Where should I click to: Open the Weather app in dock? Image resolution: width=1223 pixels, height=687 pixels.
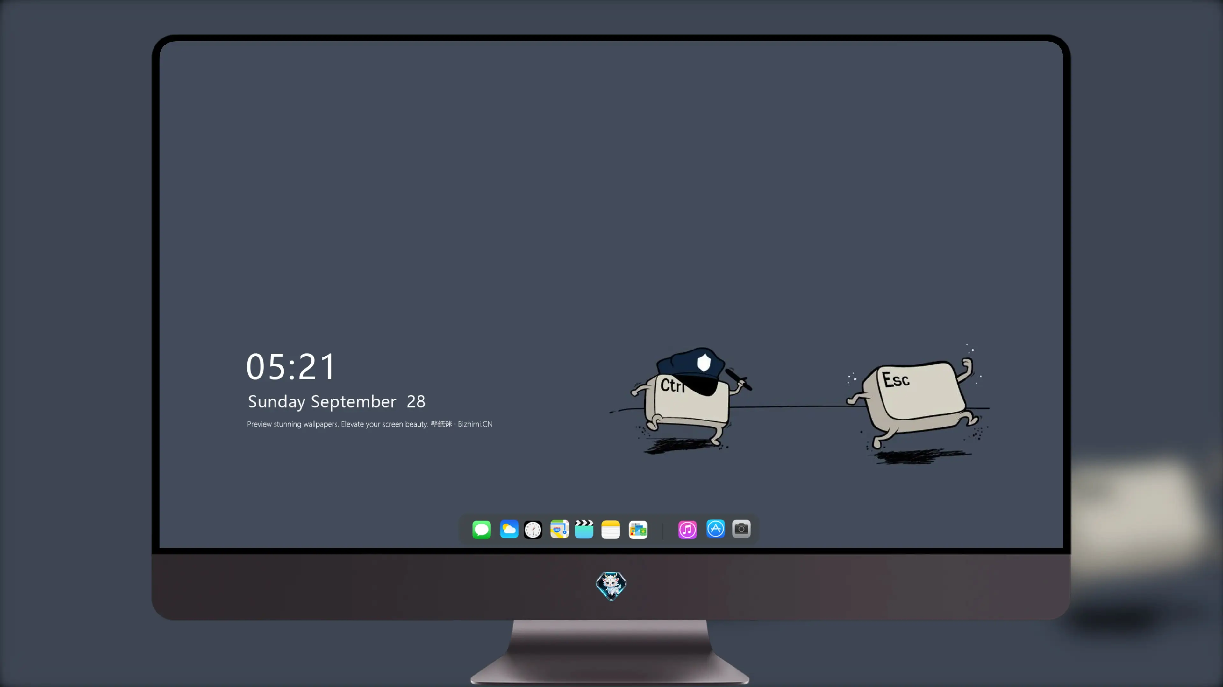509,529
